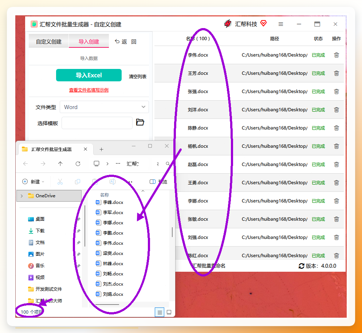The width and height of the screenshot is (362, 333).
Task: Remove 刘洋.docx using its trash icon
Action: pos(337,110)
